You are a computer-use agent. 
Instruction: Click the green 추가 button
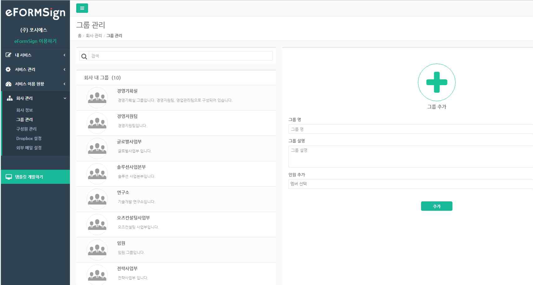click(436, 206)
